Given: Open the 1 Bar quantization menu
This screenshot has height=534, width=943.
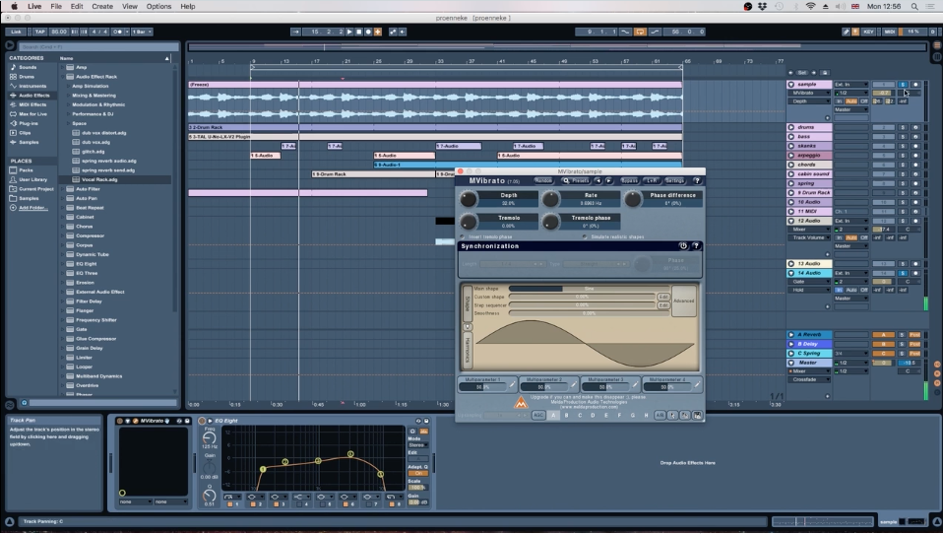Looking at the screenshot, I should pos(142,32).
